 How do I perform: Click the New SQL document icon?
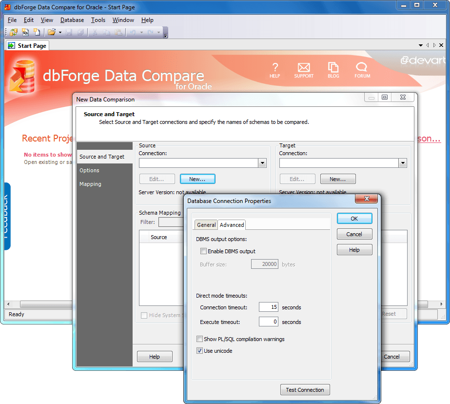[25, 32]
